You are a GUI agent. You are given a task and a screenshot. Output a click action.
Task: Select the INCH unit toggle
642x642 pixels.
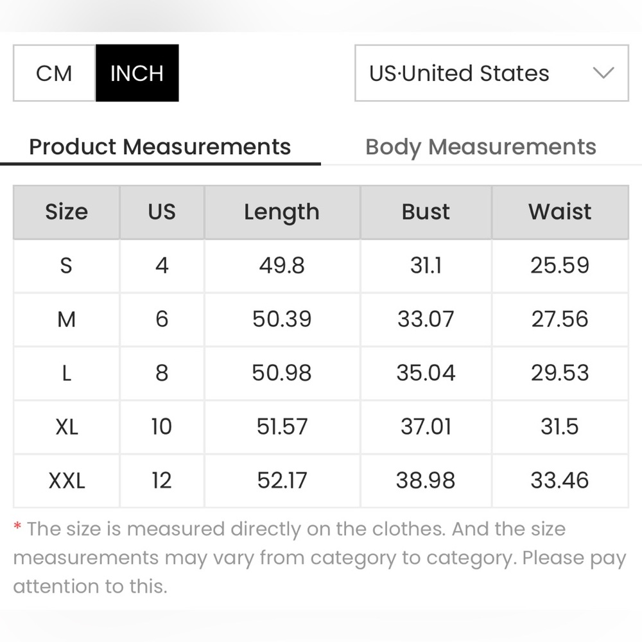(137, 73)
